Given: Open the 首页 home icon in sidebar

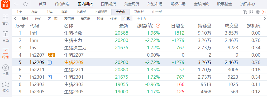Looking at the screenshot, I should [x=6, y=20].
